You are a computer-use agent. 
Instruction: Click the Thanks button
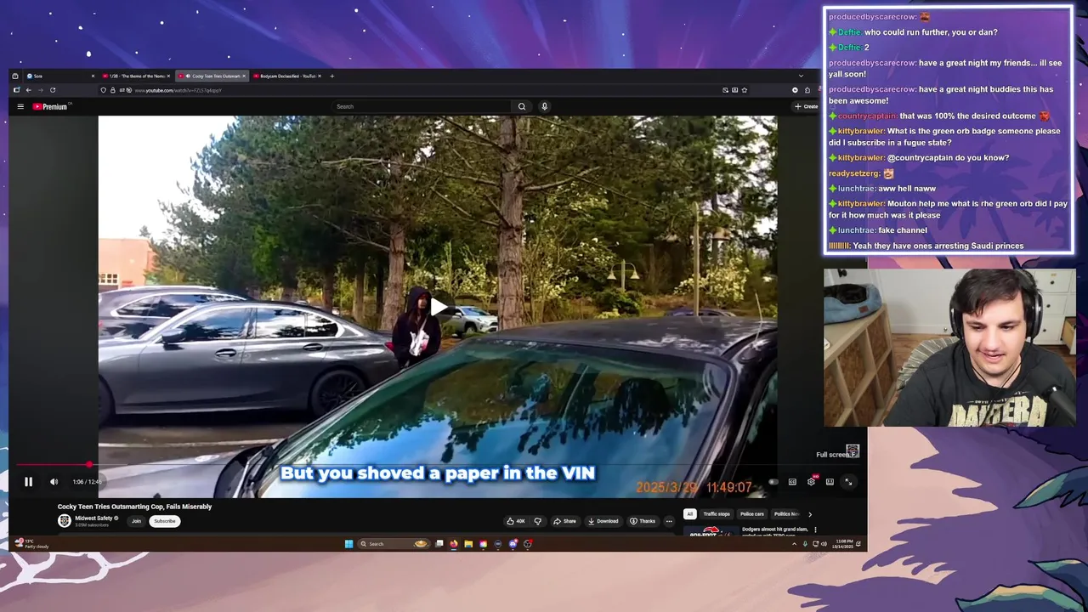click(x=643, y=521)
